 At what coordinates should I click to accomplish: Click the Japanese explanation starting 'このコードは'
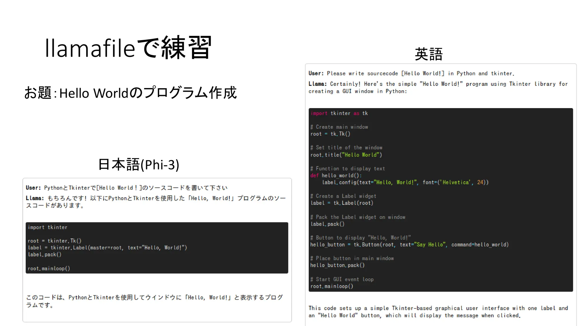154,301
